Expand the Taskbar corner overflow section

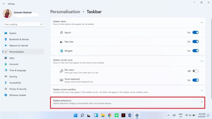point(201,91)
